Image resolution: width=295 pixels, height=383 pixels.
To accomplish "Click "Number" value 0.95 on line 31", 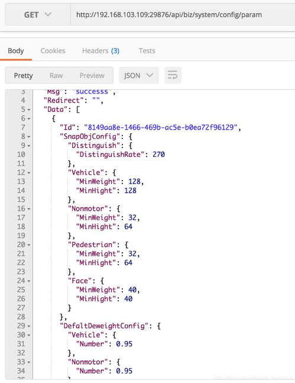I will click(124, 344).
